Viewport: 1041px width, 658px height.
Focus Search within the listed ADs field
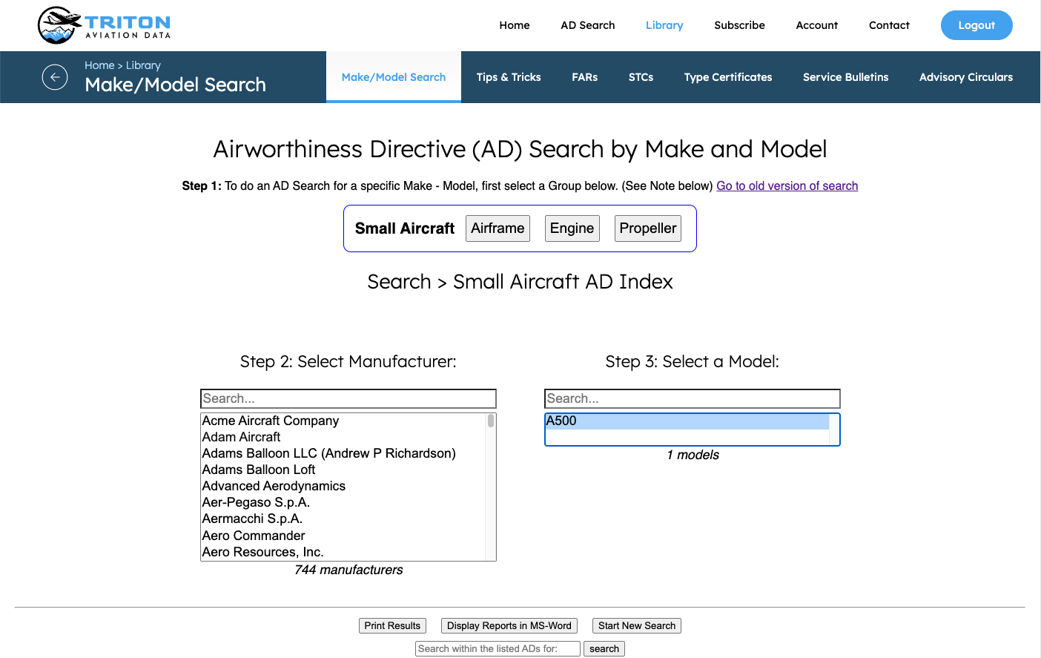[x=498, y=648]
